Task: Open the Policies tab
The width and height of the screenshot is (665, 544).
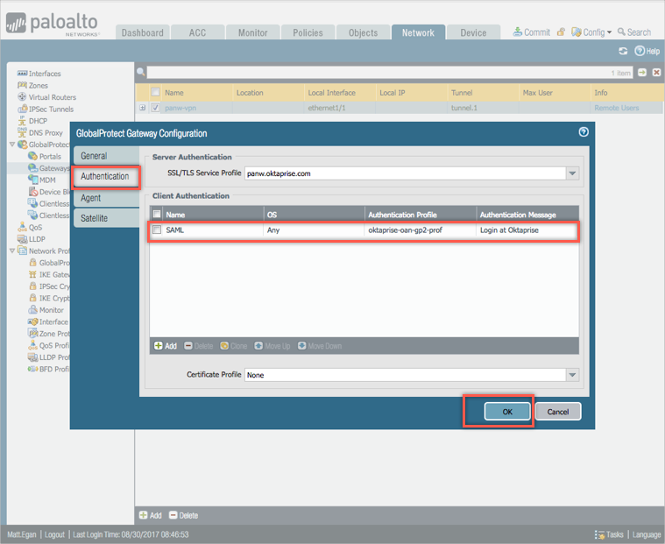Action: 308,32
